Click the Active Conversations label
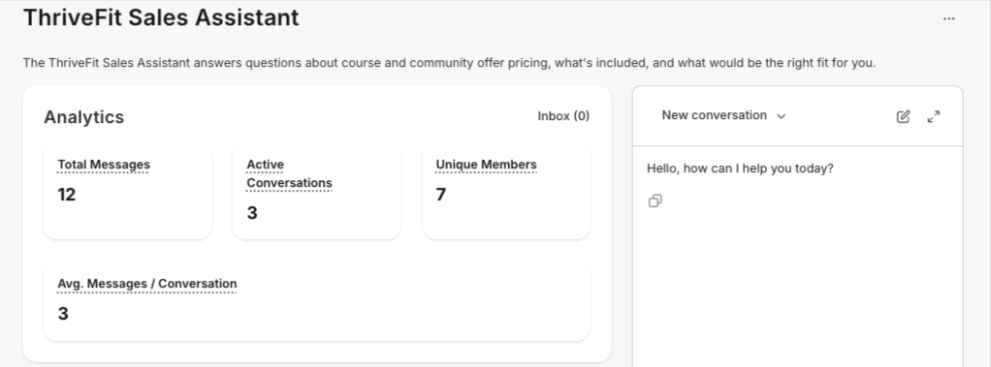 (x=289, y=173)
